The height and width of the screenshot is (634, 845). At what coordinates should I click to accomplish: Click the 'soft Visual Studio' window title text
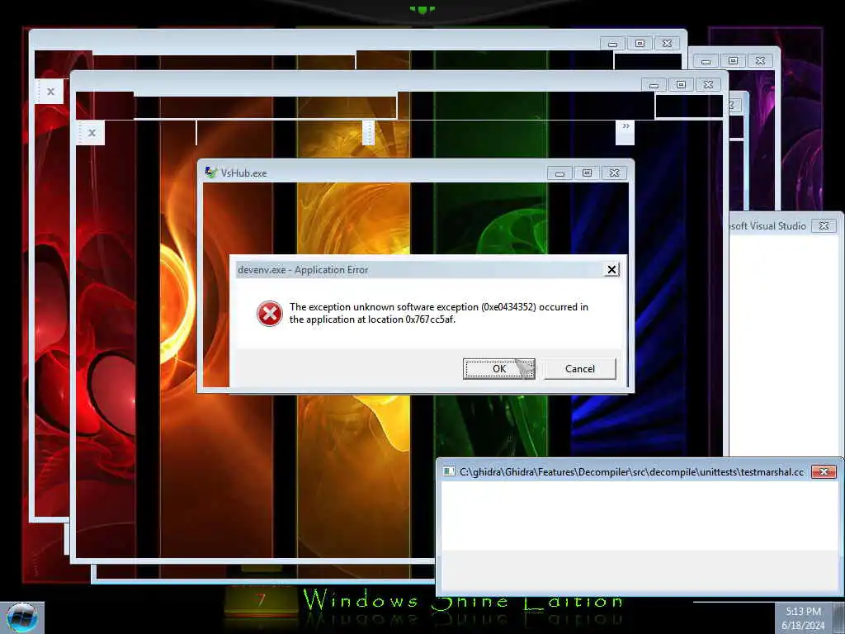768,226
